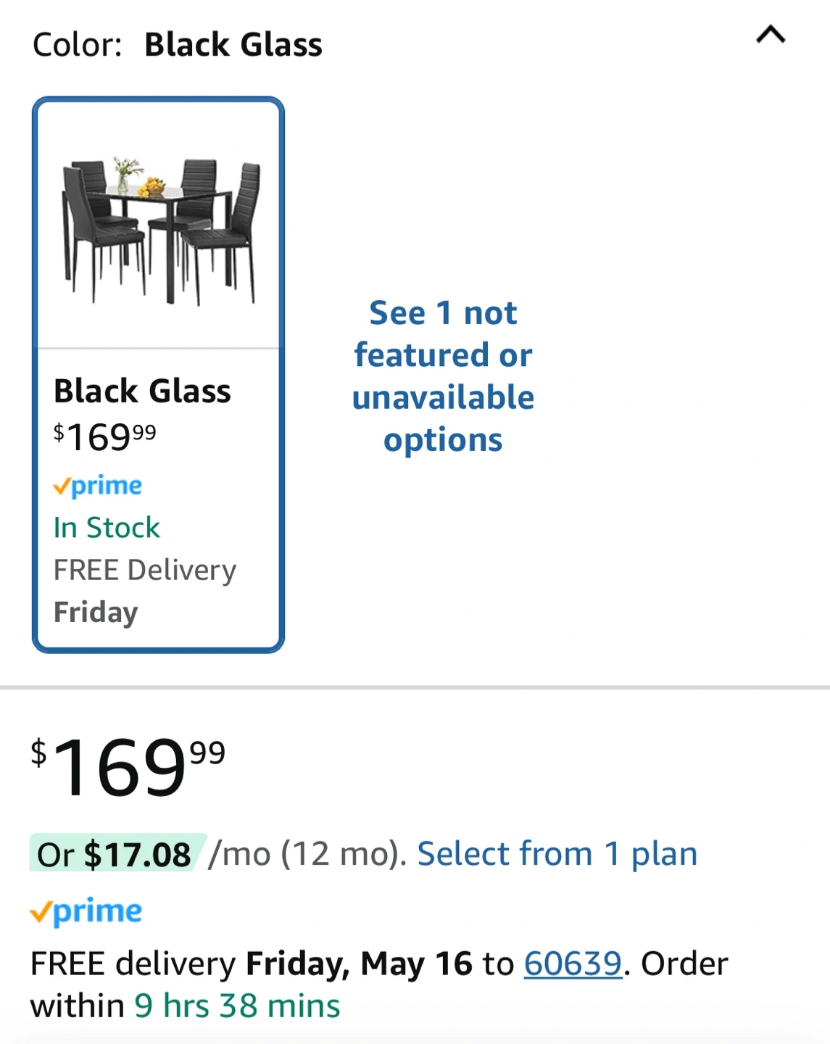Open See 1 not featured options link

(x=443, y=376)
